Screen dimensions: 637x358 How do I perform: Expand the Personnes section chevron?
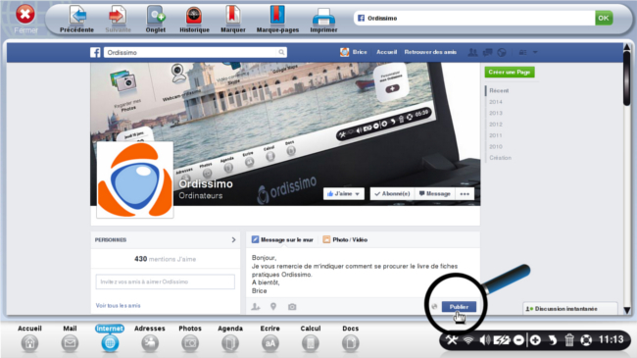(x=233, y=240)
